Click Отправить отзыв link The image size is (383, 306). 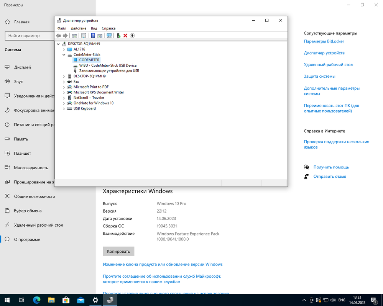tap(330, 177)
